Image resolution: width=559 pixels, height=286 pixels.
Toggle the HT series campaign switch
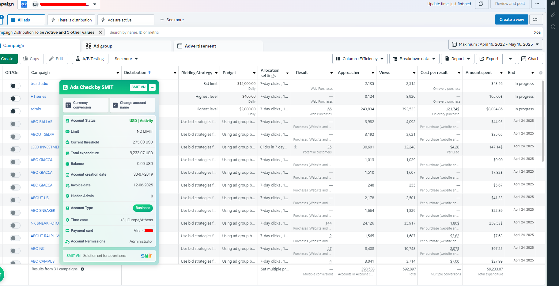15,99
